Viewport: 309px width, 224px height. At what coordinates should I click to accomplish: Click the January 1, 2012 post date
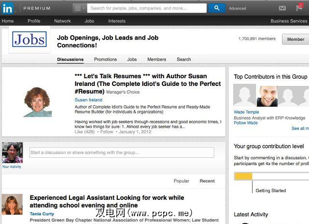pyautogui.click(x=135, y=132)
